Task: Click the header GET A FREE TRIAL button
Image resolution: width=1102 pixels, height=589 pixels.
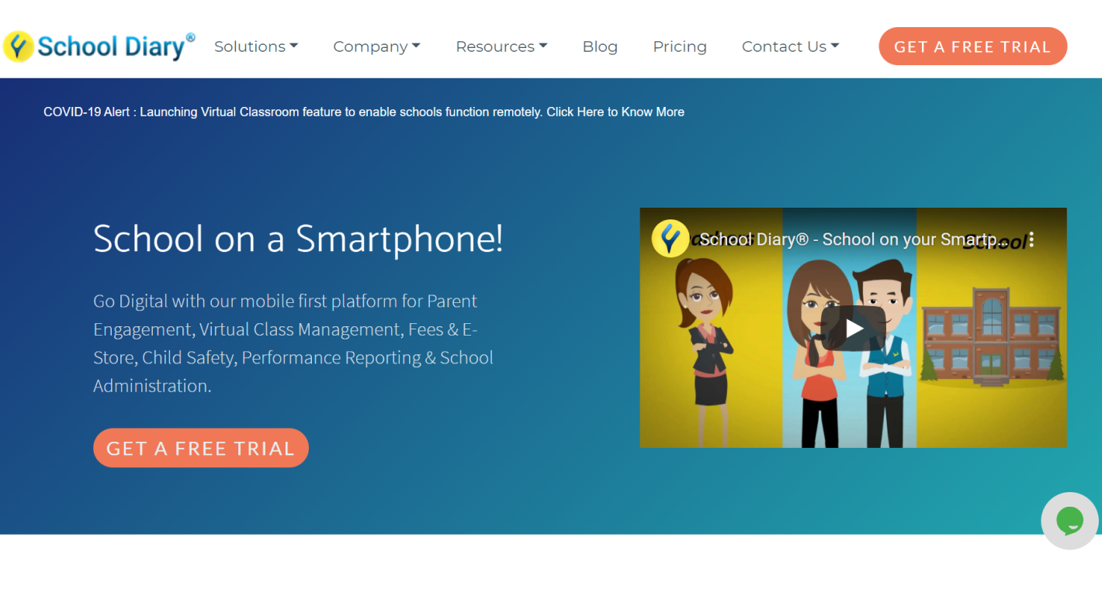Action: tap(972, 46)
